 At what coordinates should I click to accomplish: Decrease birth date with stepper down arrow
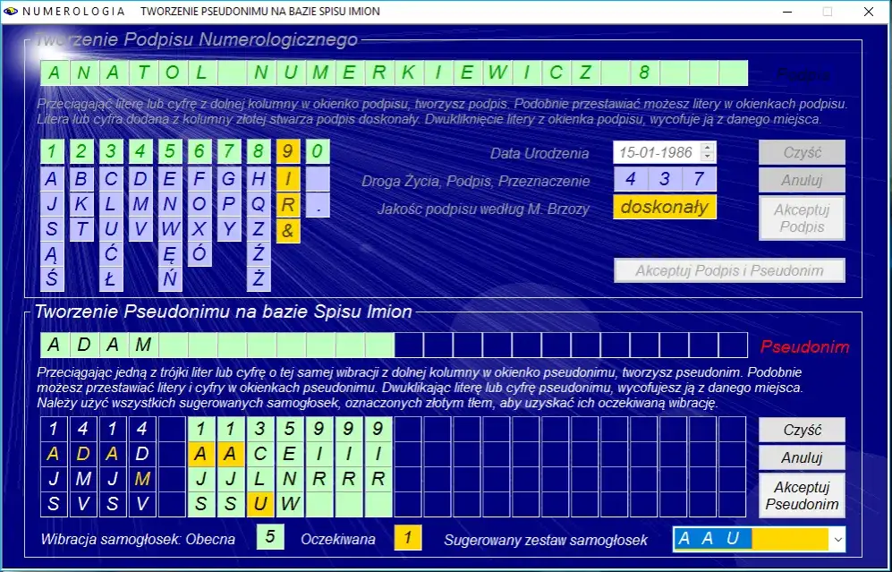709,158
